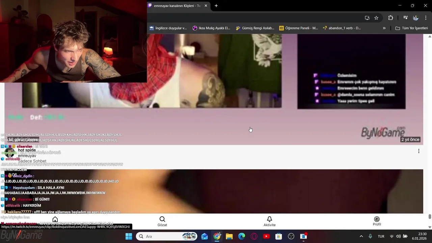
Task: Open Microsoft Edge from the taskbar
Action: [x=242, y=236]
